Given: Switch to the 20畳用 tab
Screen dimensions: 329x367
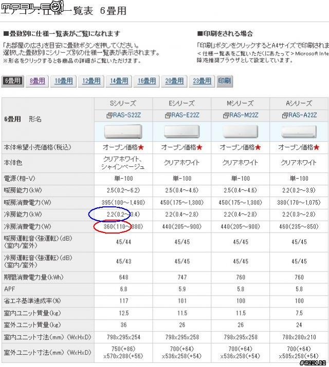Looking at the screenshot, I should pos(174,81).
